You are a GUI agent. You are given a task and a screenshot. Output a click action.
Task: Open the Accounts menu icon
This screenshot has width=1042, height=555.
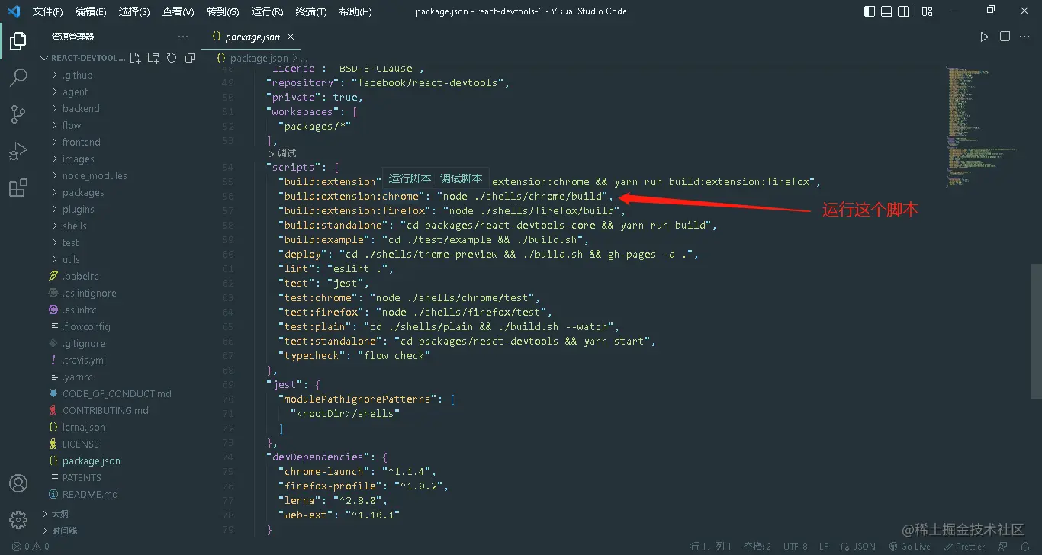click(18, 483)
